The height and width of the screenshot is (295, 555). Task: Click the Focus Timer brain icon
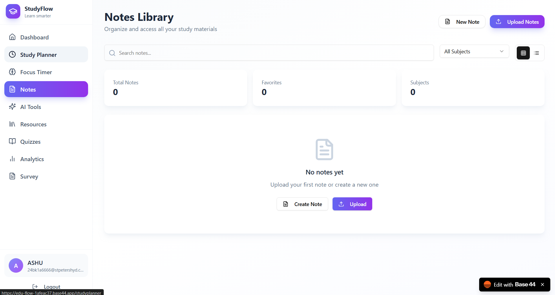point(12,72)
